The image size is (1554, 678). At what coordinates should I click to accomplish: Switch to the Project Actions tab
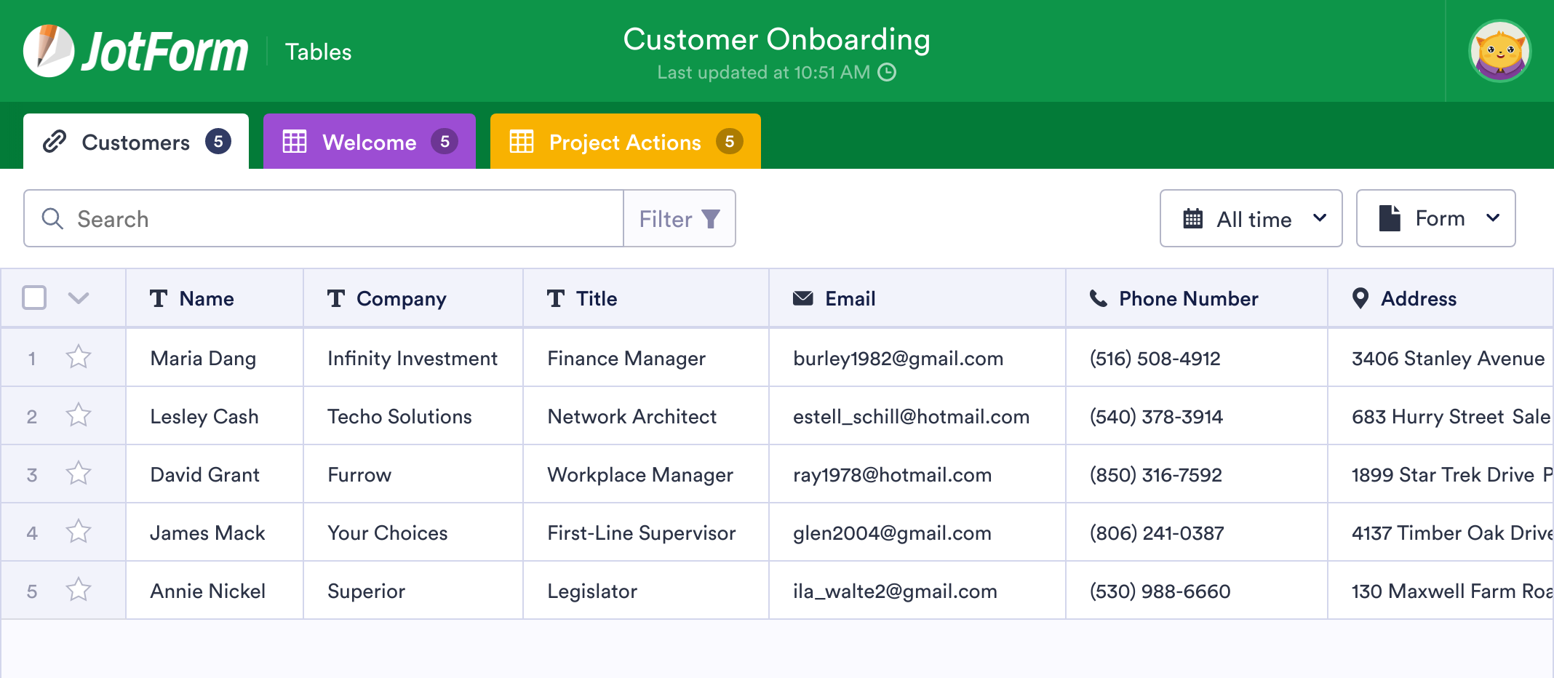[x=625, y=142]
